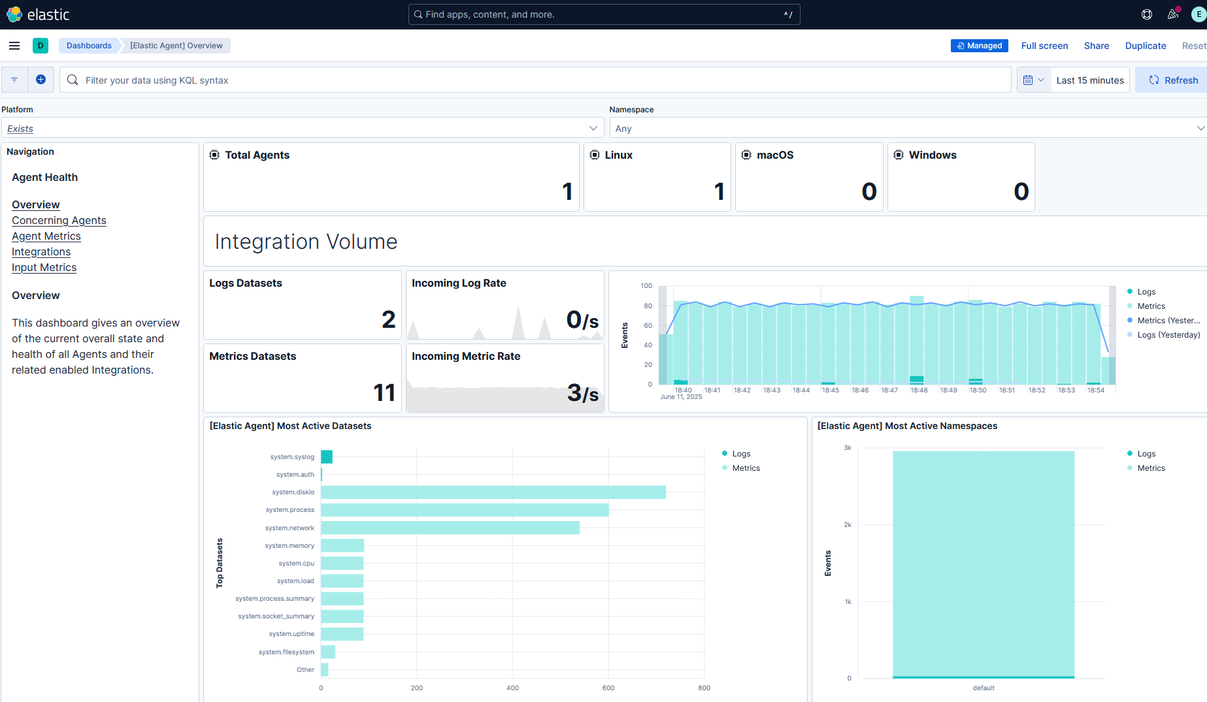Click the default namespace bar
This screenshot has height=702, width=1207.
pos(984,564)
